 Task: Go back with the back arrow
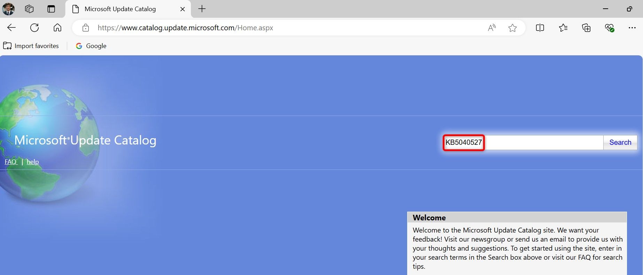[11, 28]
